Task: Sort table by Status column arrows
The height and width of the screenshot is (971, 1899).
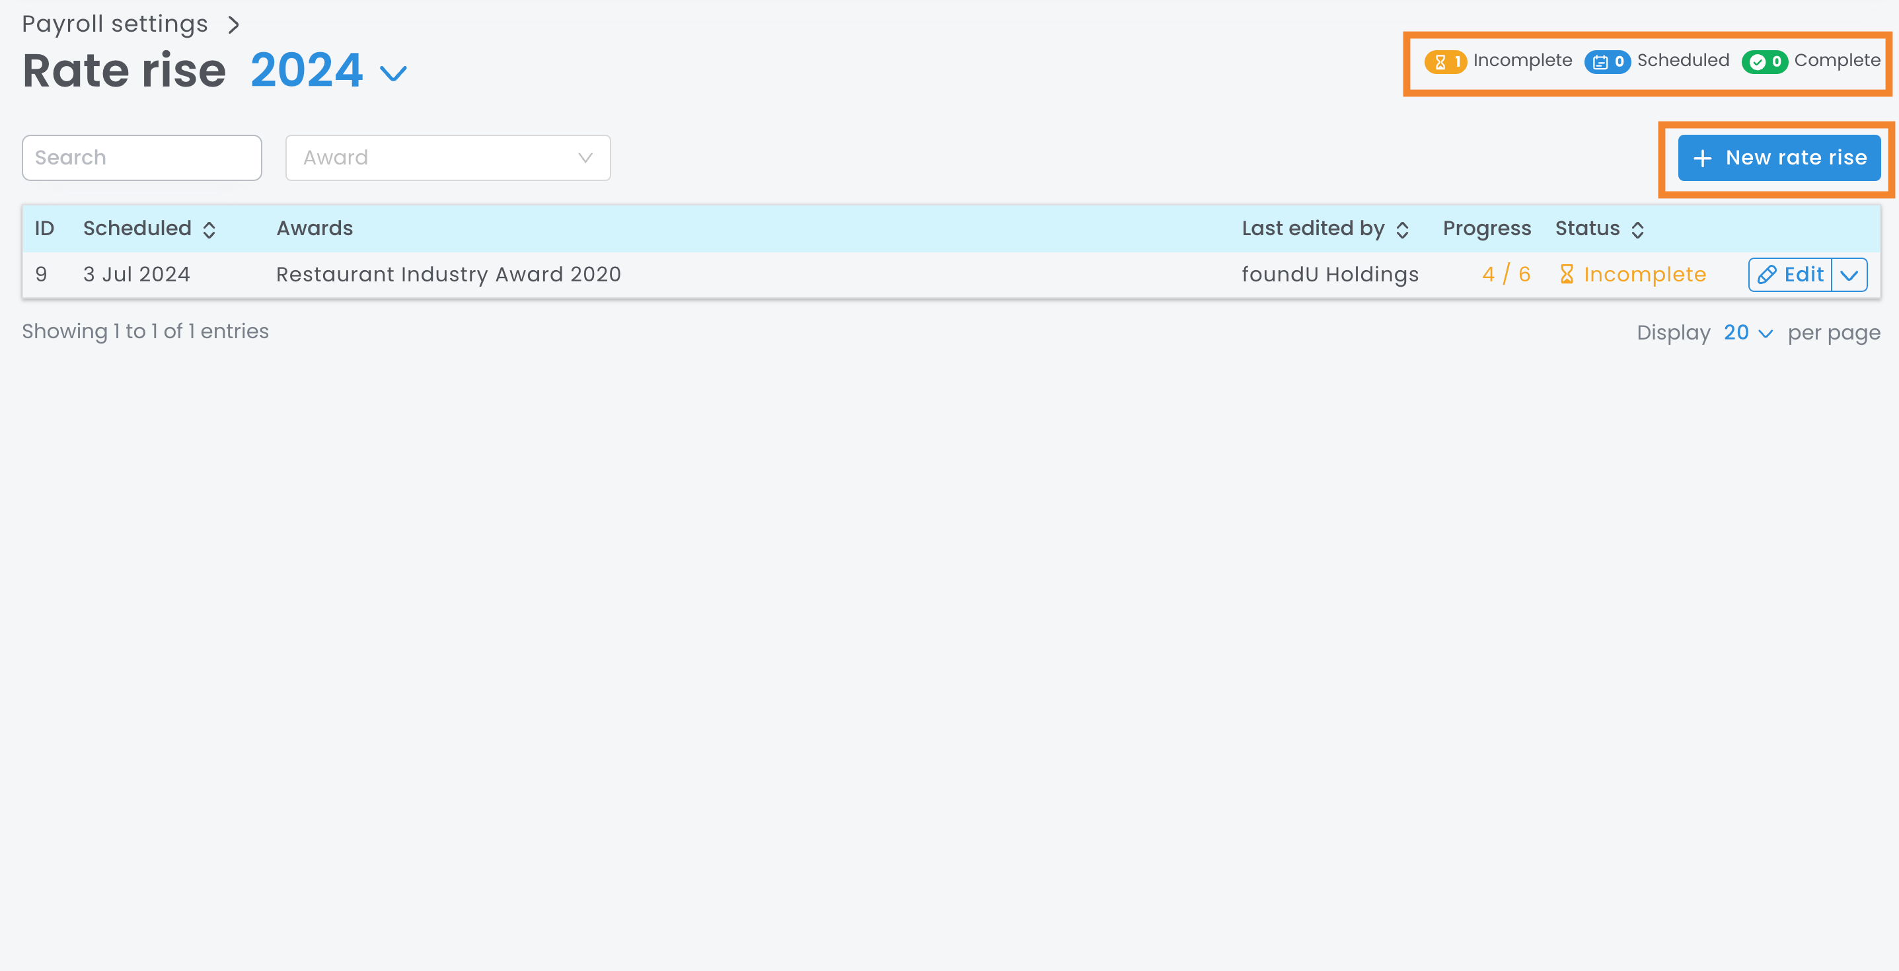Action: (x=1638, y=230)
